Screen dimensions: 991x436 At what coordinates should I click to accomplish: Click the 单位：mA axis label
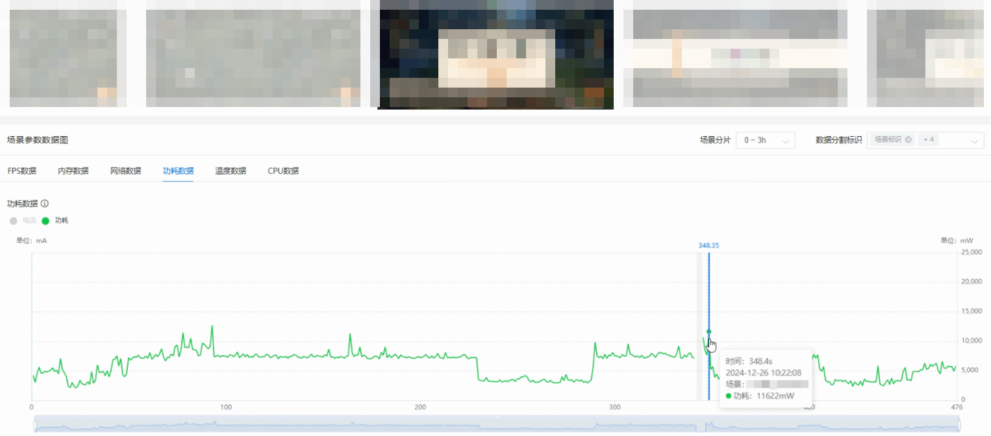(x=32, y=241)
